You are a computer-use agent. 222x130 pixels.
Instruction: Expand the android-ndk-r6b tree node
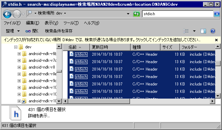click(19, 54)
